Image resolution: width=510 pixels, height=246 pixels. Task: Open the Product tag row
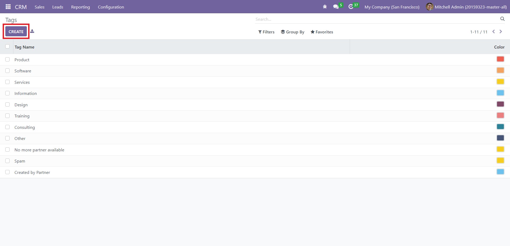click(255, 60)
